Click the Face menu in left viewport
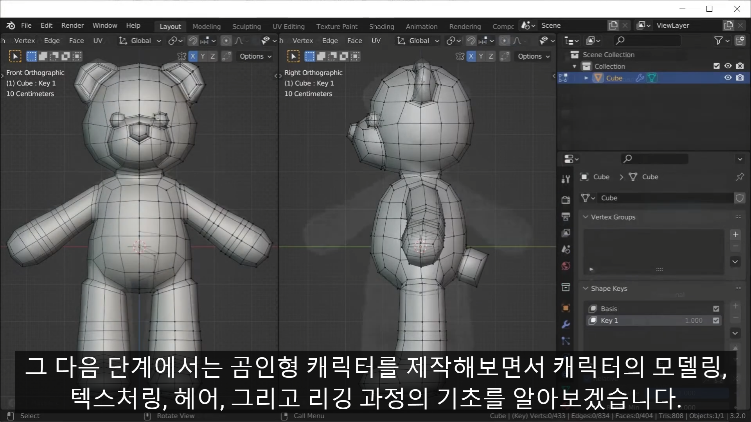This screenshot has height=422, width=751. 76,41
